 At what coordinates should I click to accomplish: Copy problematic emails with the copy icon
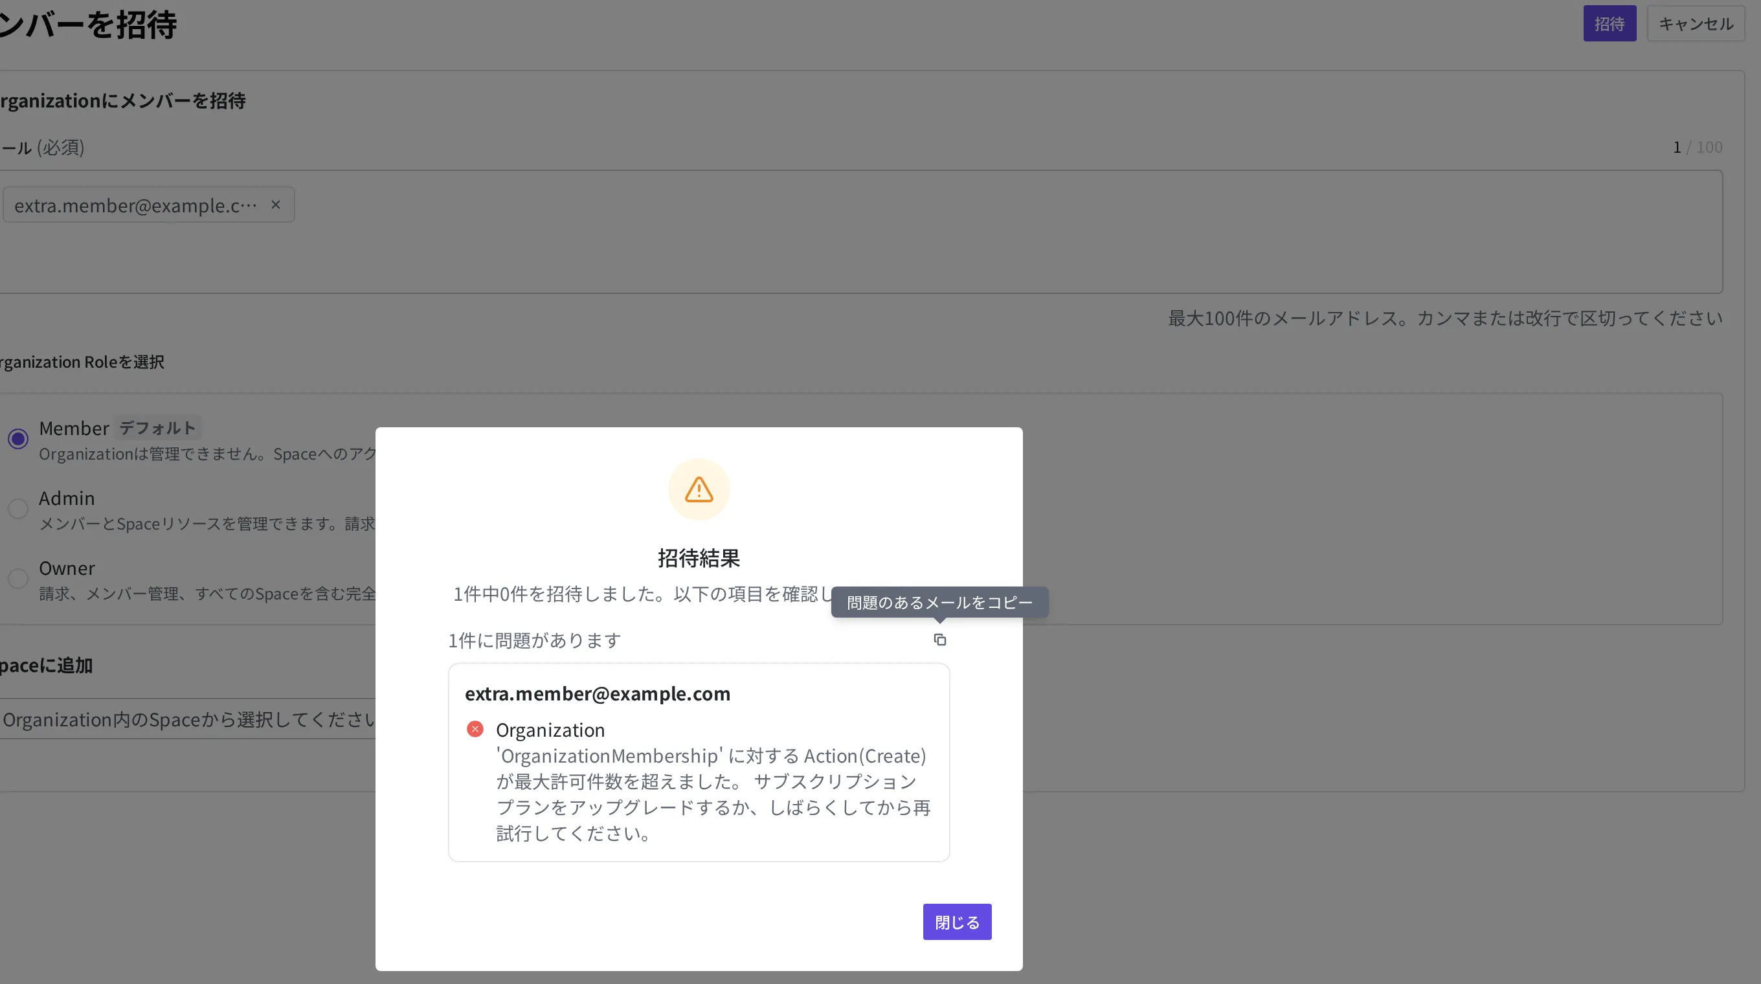click(940, 640)
